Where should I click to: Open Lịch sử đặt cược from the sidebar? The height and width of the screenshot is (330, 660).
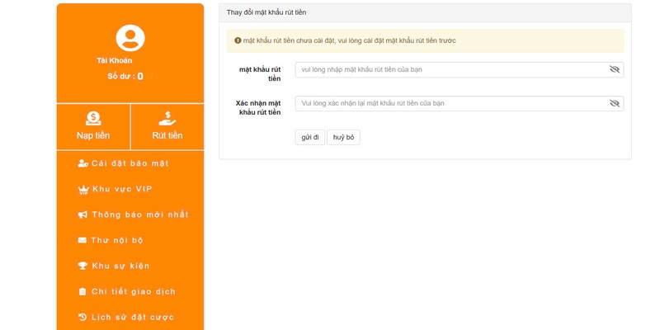click(132, 317)
